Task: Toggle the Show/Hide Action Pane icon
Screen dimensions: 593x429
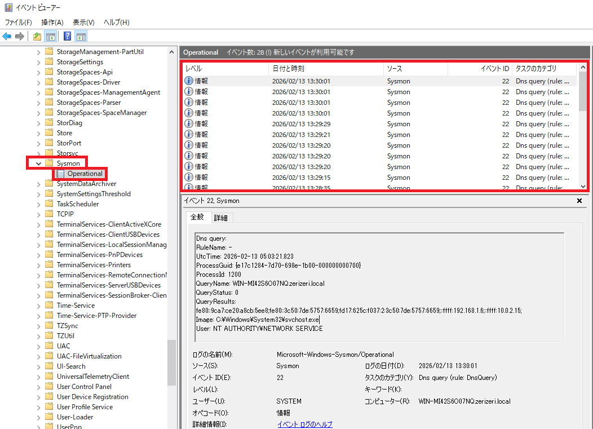Action: click(81, 37)
